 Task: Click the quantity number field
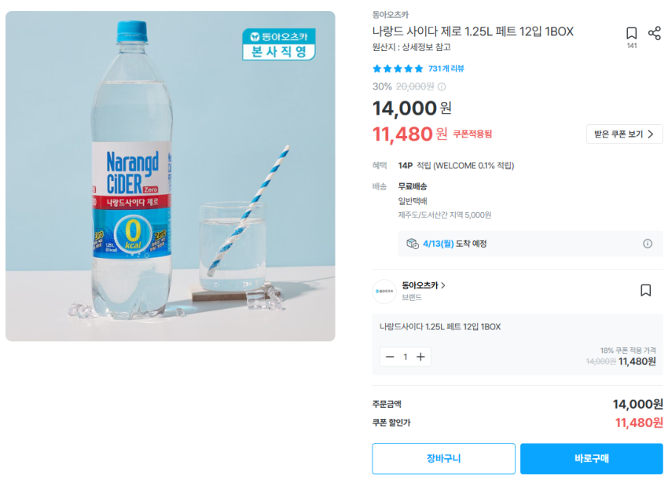[406, 357]
